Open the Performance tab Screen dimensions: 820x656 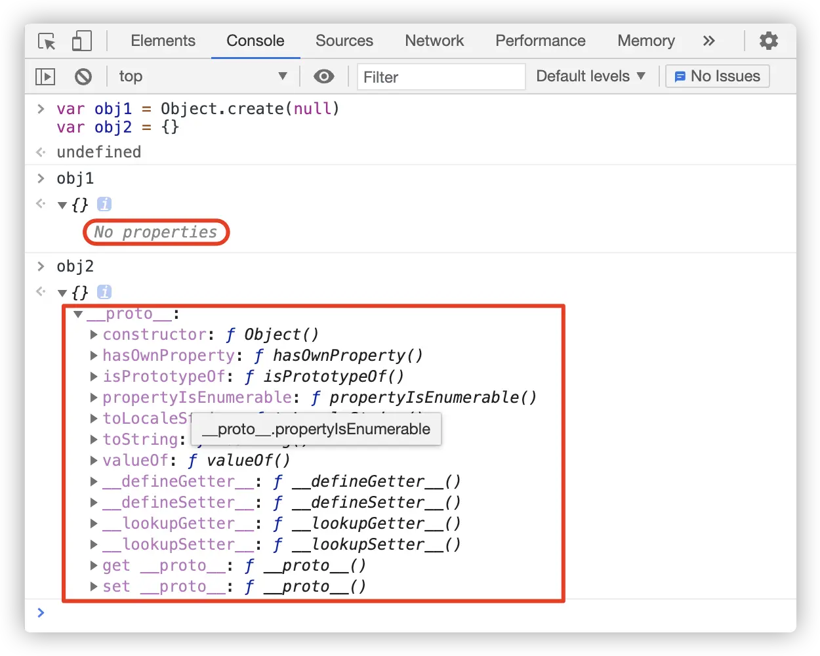[x=541, y=41]
